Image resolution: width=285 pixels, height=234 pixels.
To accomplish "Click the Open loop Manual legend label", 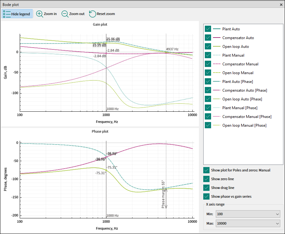I will click(238, 73).
